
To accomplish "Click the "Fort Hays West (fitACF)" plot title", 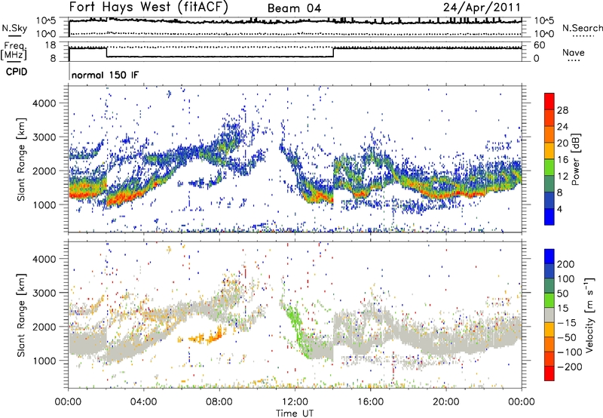I will coord(148,7).
